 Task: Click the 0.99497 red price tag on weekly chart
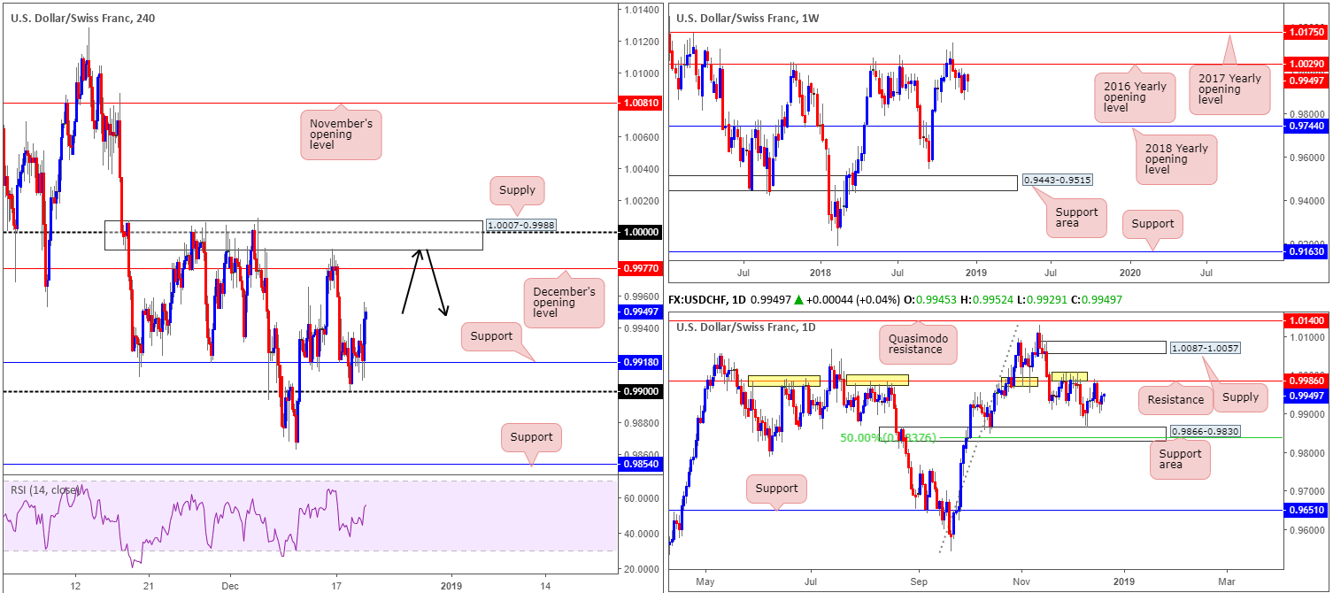(1306, 80)
